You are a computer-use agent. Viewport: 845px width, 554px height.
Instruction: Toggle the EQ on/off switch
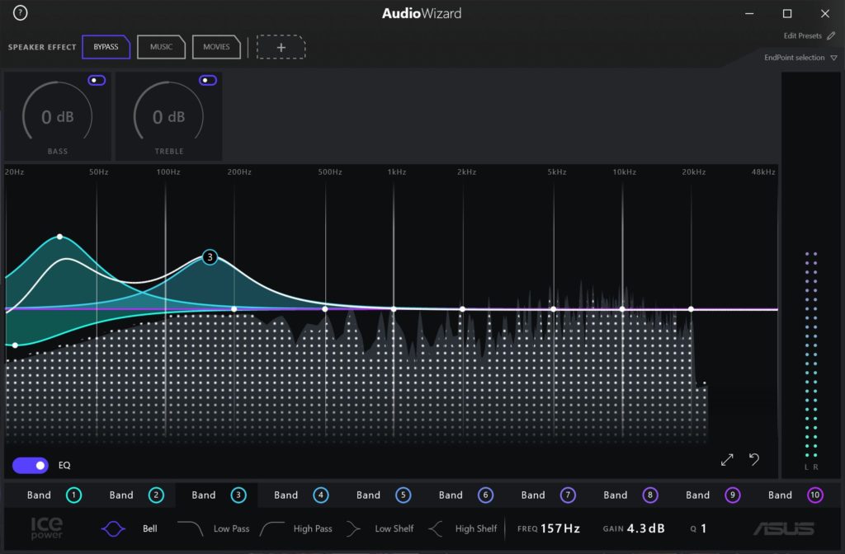coord(31,466)
